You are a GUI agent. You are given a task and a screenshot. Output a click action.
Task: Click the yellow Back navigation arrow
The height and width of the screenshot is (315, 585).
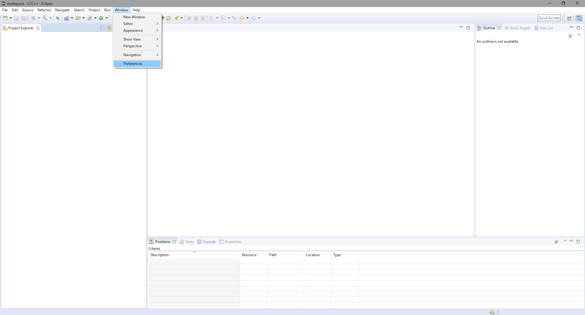(x=242, y=18)
